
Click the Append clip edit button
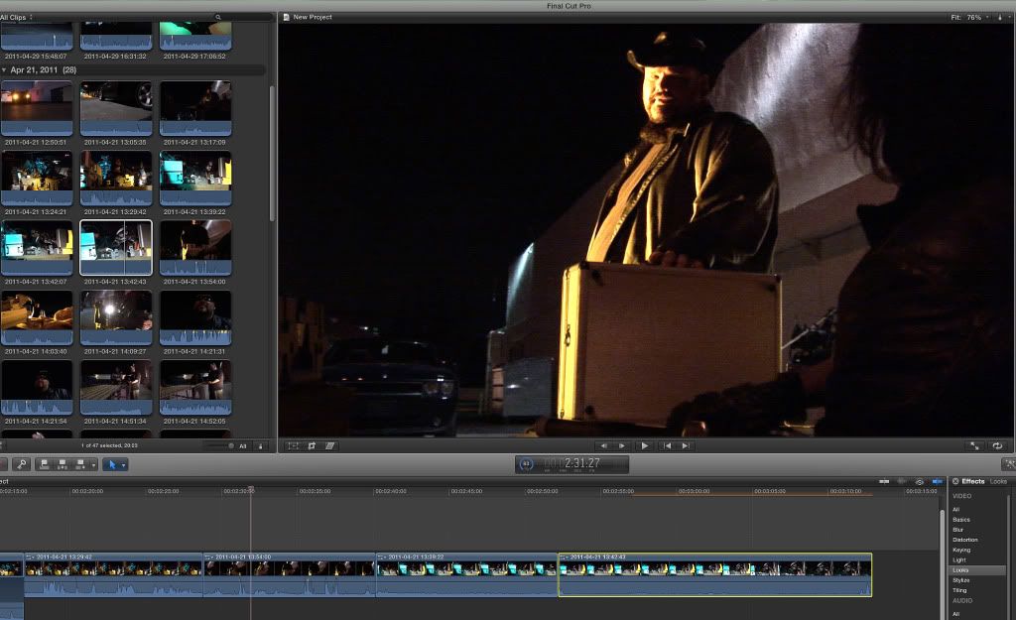tap(80, 464)
